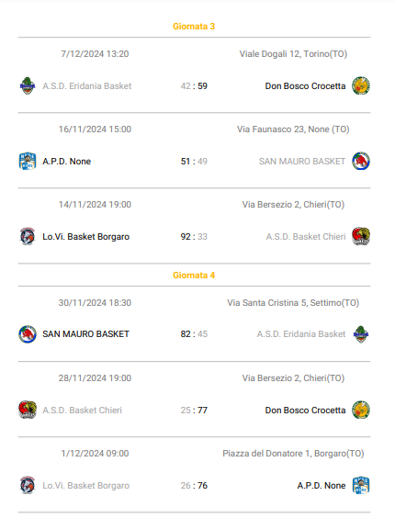Click San Mauro Basket logo next to 51:49
This screenshot has height=518, width=395.
tap(361, 162)
